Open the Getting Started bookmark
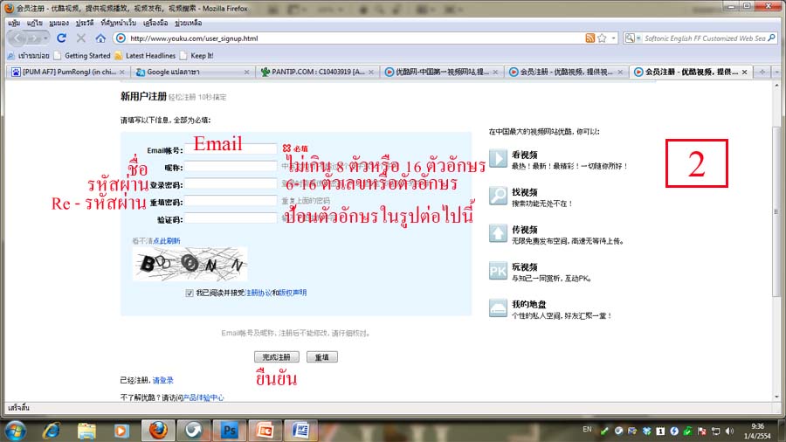The width and height of the screenshot is (786, 442). (82, 56)
